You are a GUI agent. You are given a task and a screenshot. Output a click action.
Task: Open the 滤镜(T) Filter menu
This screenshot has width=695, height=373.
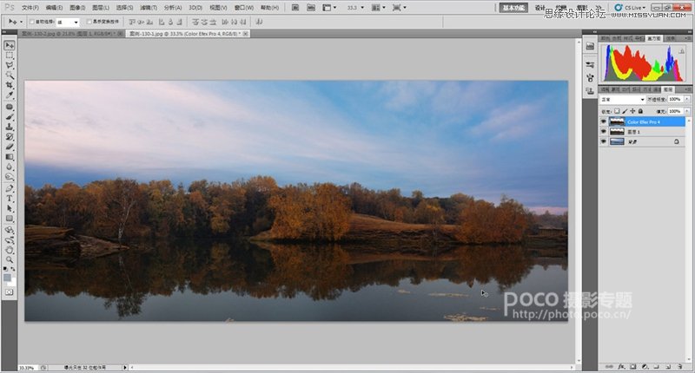coord(148,8)
